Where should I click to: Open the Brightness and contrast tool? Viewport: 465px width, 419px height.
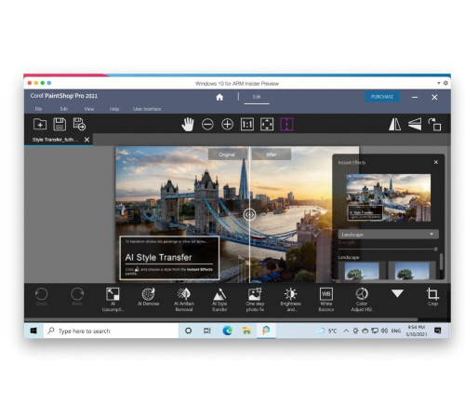tap(290, 300)
